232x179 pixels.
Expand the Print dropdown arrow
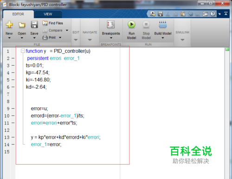tap(60, 37)
